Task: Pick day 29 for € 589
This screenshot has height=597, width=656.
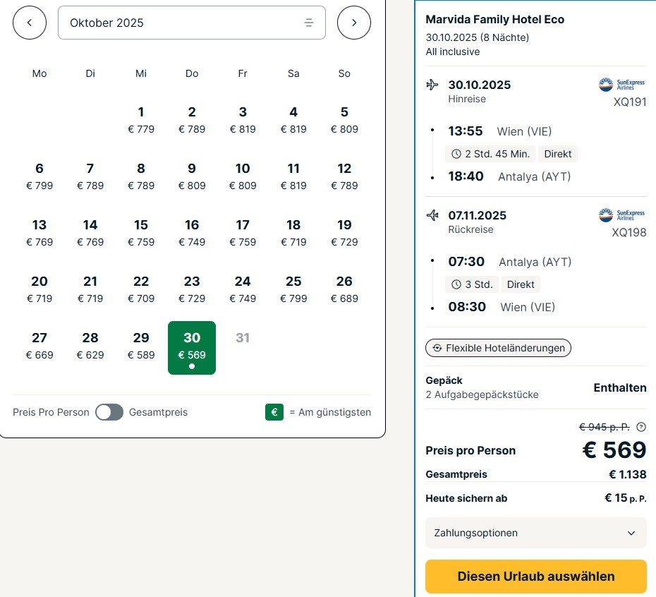Action: (141, 346)
